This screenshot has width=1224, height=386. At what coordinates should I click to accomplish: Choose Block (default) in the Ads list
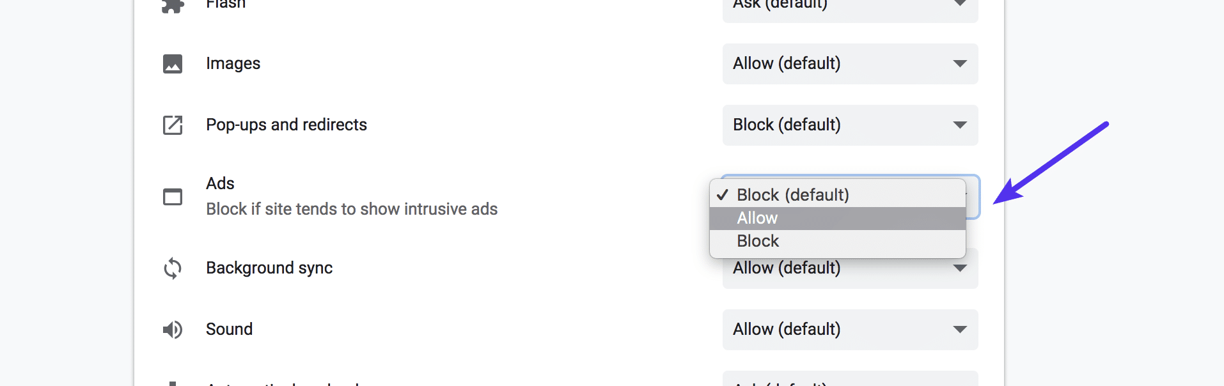[x=793, y=194]
